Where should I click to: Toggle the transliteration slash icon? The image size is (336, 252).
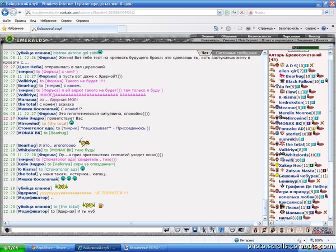coord(212,230)
